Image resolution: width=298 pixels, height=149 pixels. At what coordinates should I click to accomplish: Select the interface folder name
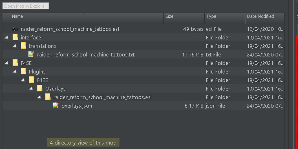click(x=31, y=37)
